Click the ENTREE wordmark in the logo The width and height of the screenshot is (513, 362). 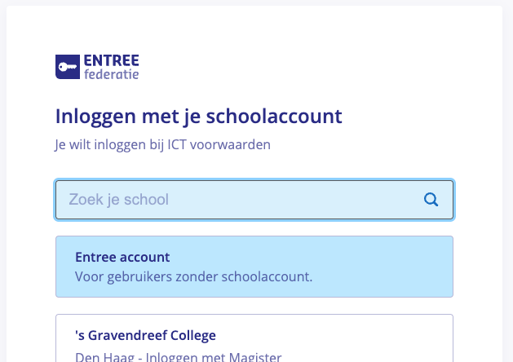[x=111, y=61]
